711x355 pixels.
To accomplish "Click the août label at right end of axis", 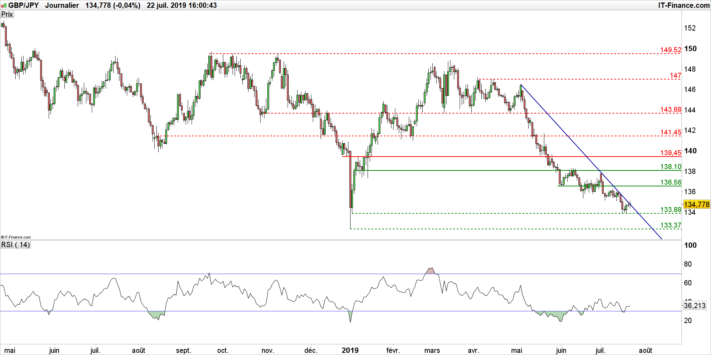I will pos(645,351).
